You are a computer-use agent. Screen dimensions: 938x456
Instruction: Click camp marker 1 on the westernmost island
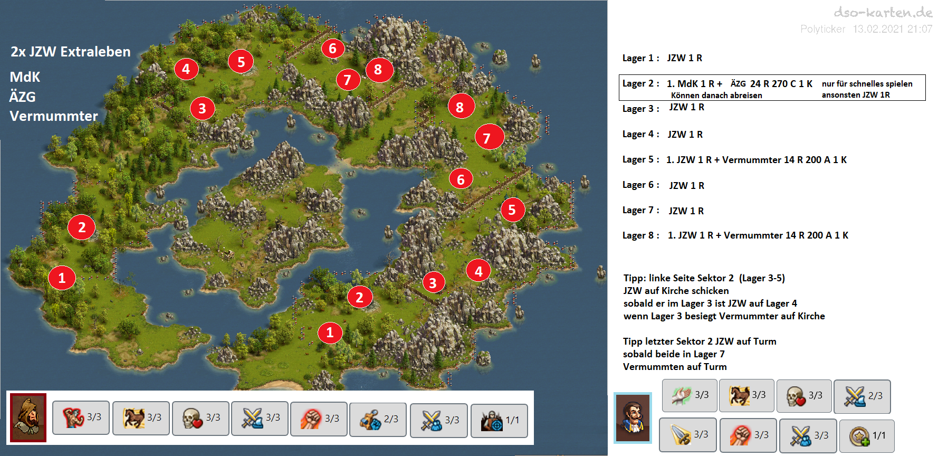62,278
